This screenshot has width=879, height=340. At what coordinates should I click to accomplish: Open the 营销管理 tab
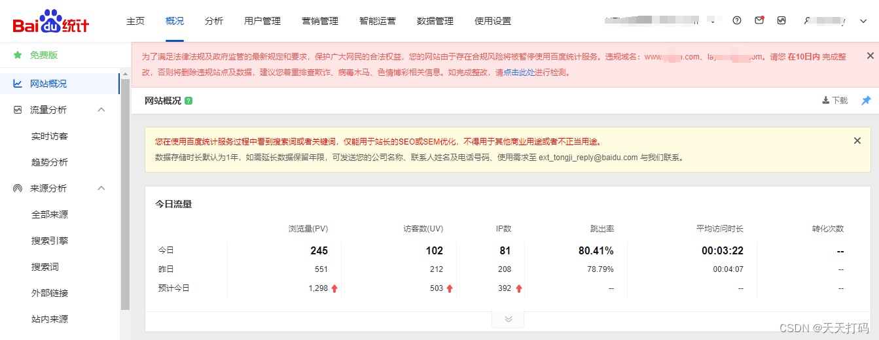pos(320,21)
